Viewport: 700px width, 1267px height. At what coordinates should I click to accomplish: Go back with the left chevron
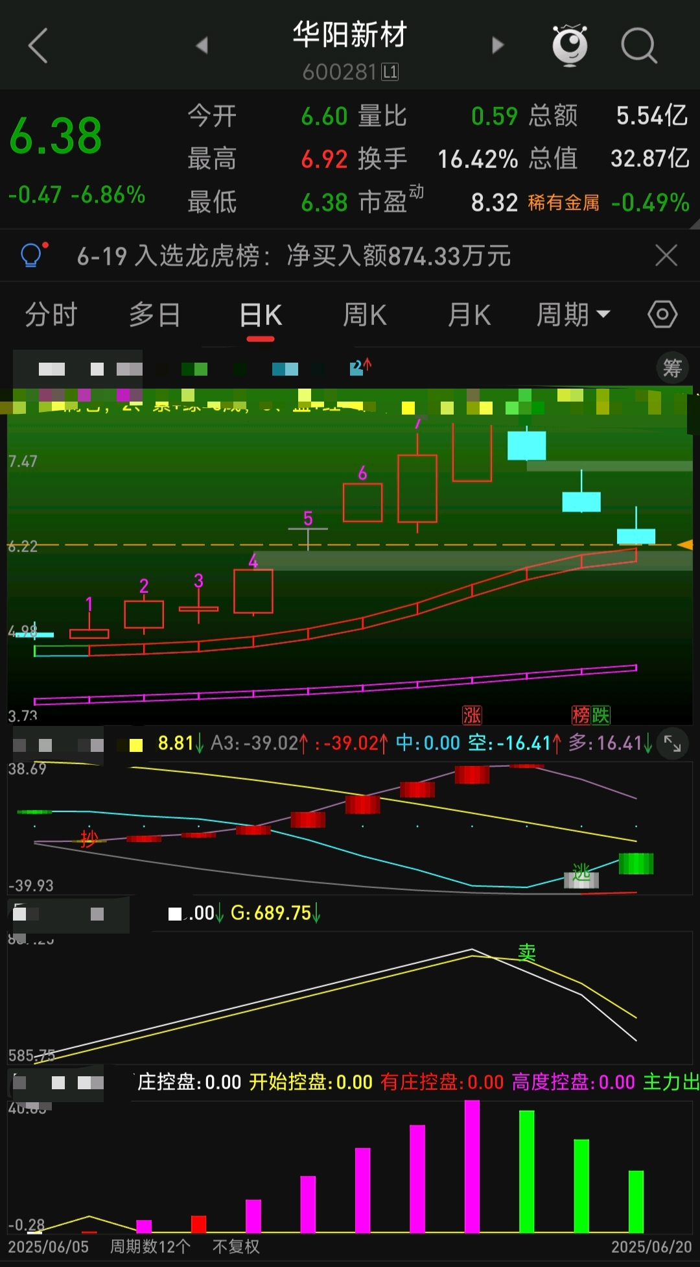[x=38, y=45]
